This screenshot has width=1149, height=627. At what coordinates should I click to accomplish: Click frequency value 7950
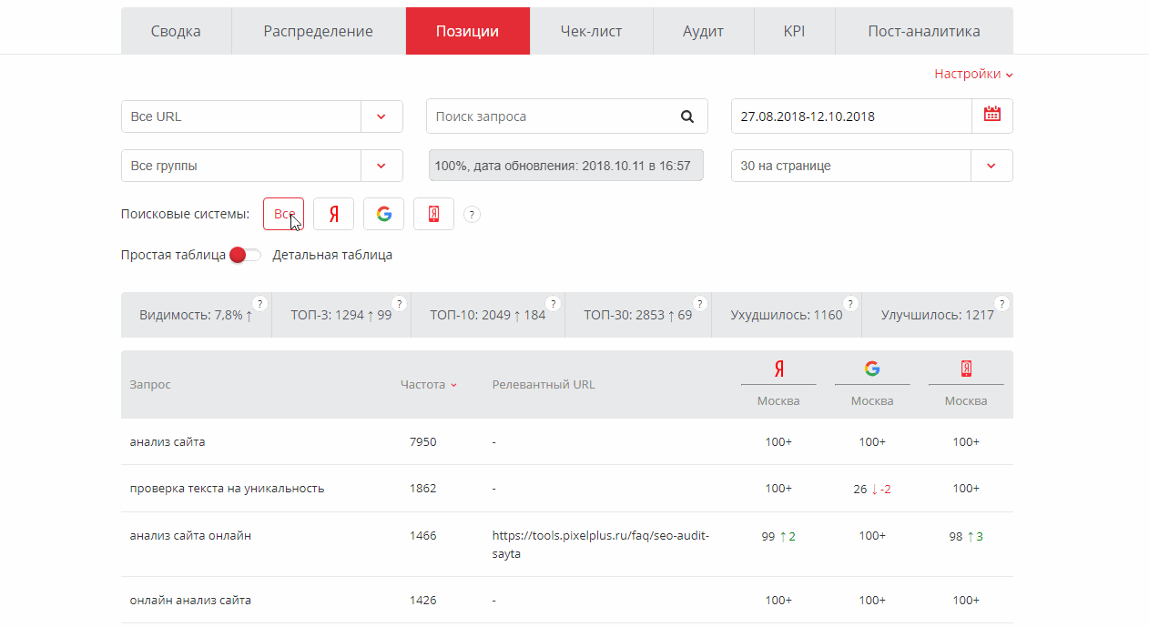coord(423,441)
